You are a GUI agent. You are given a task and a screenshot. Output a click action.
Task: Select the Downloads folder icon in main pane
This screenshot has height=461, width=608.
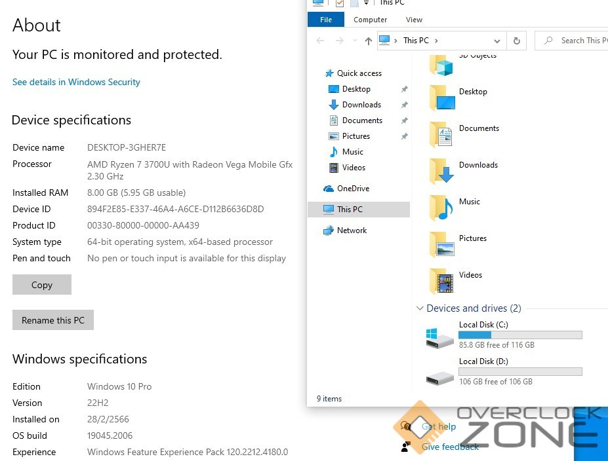(x=441, y=171)
